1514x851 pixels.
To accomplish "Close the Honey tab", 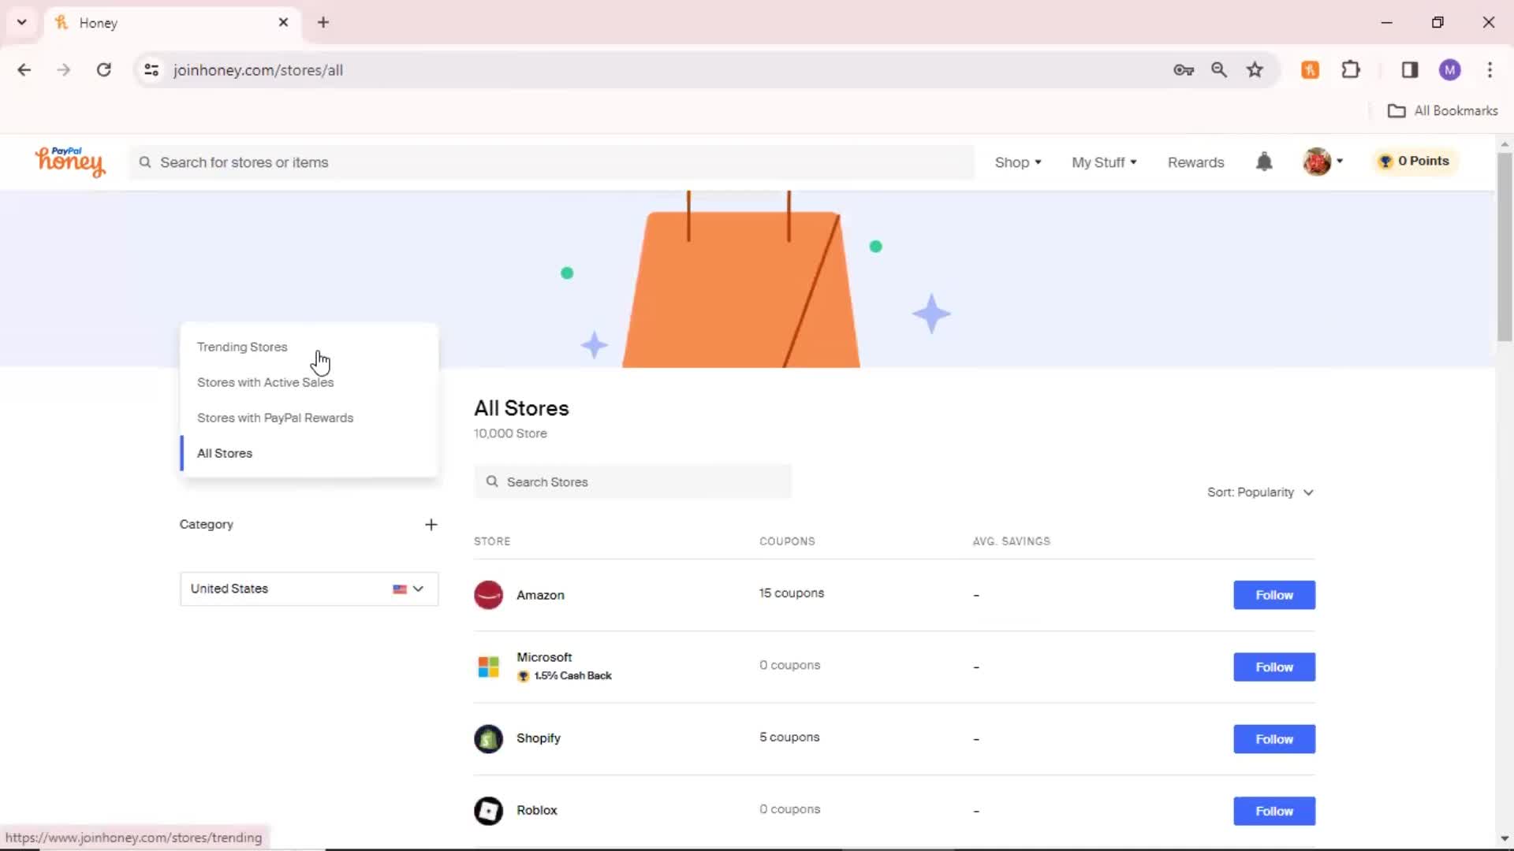I will (x=283, y=22).
